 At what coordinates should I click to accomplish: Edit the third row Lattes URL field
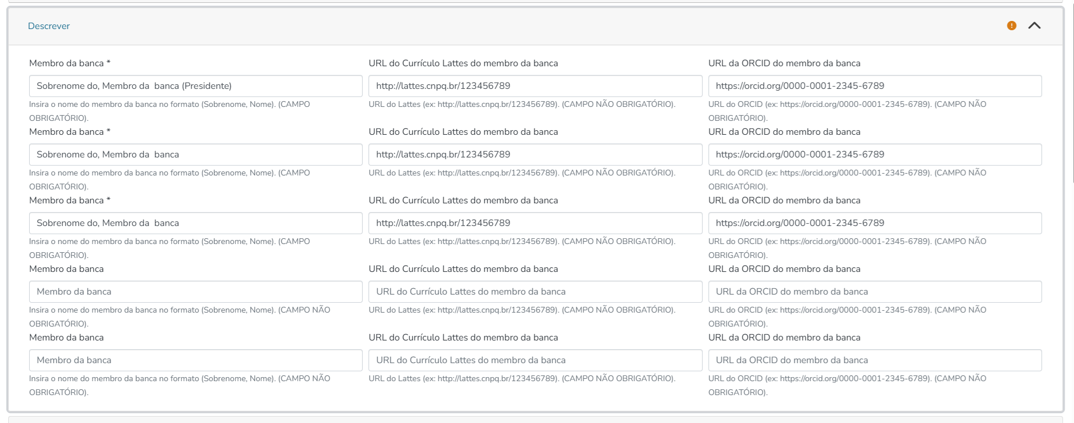point(535,223)
